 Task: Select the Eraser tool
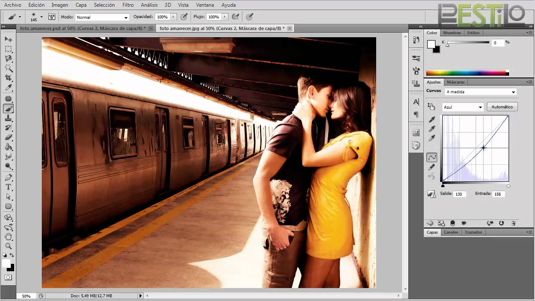pyautogui.click(x=8, y=137)
